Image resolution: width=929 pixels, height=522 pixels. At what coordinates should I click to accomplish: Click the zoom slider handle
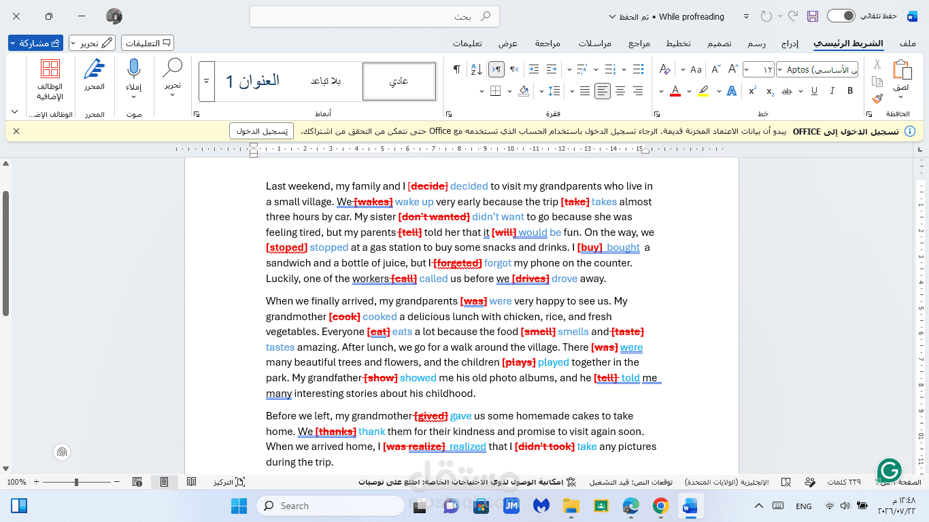76,482
